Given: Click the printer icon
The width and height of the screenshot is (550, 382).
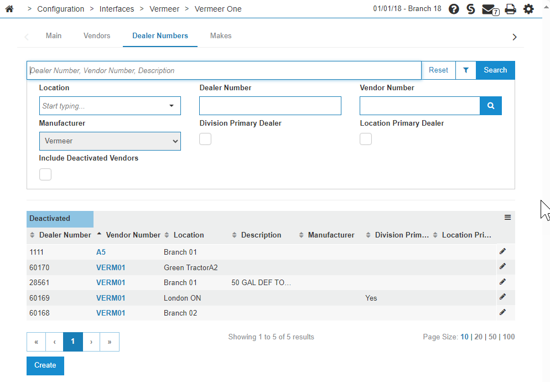Looking at the screenshot, I should 510,9.
